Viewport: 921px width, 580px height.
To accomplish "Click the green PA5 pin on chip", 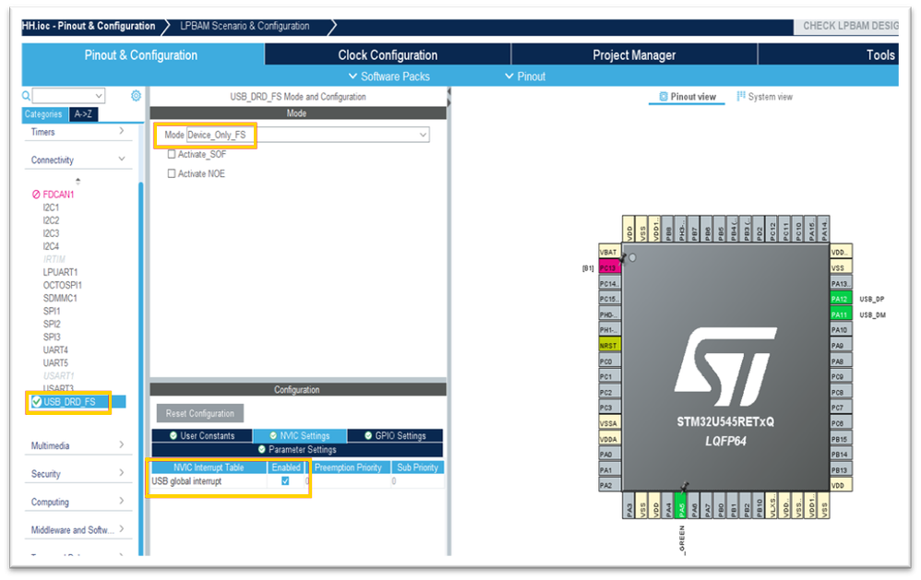I will [680, 506].
